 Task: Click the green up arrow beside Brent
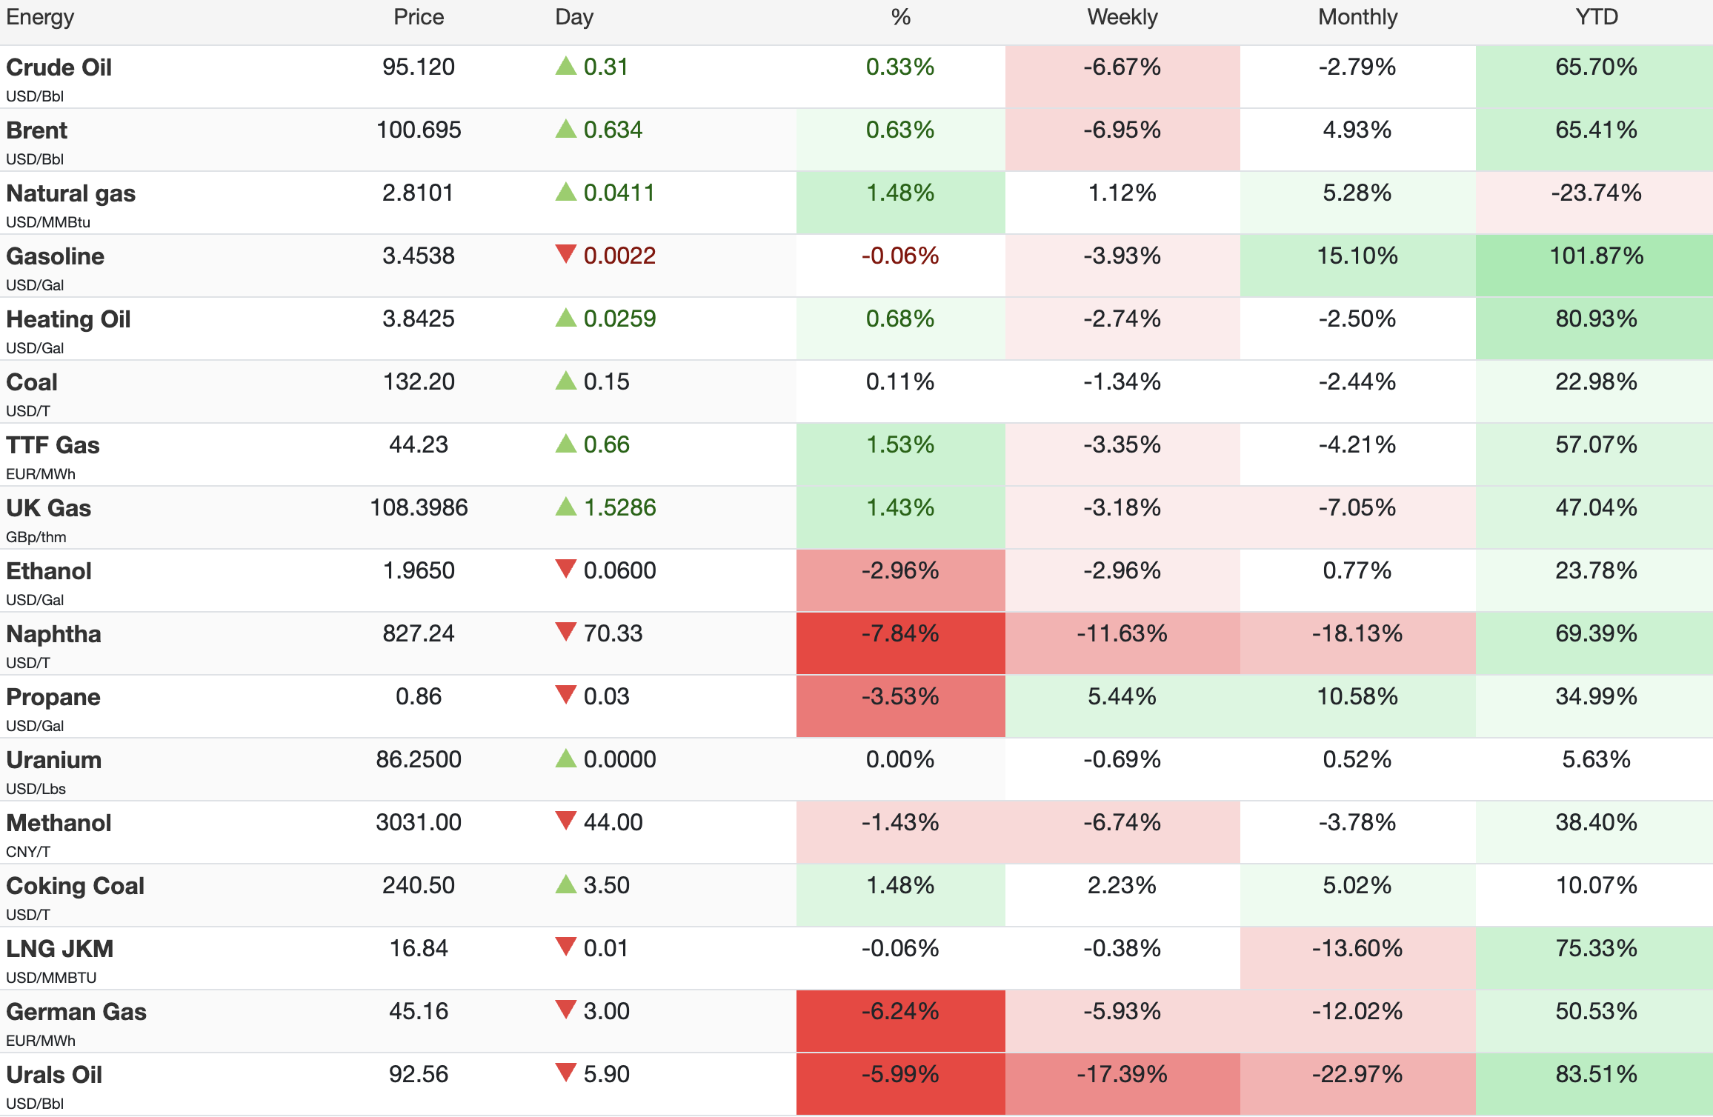pos(566,129)
